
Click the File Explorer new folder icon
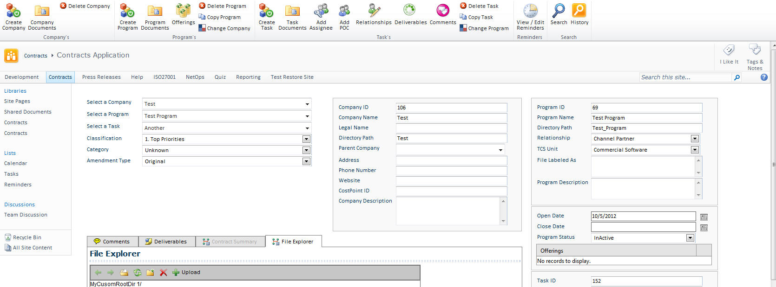click(x=150, y=273)
